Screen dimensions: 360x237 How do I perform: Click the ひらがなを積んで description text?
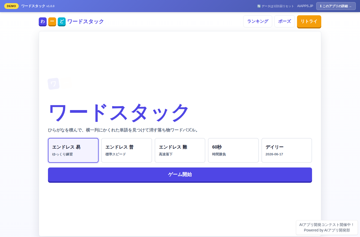pos(123,130)
